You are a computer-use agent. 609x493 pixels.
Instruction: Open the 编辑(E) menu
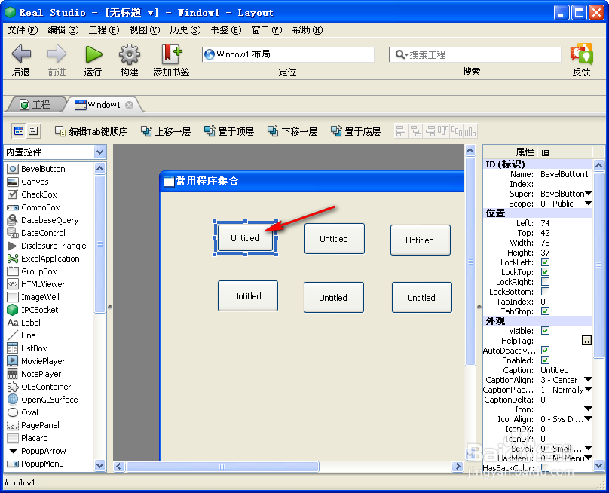(x=63, y=30)
